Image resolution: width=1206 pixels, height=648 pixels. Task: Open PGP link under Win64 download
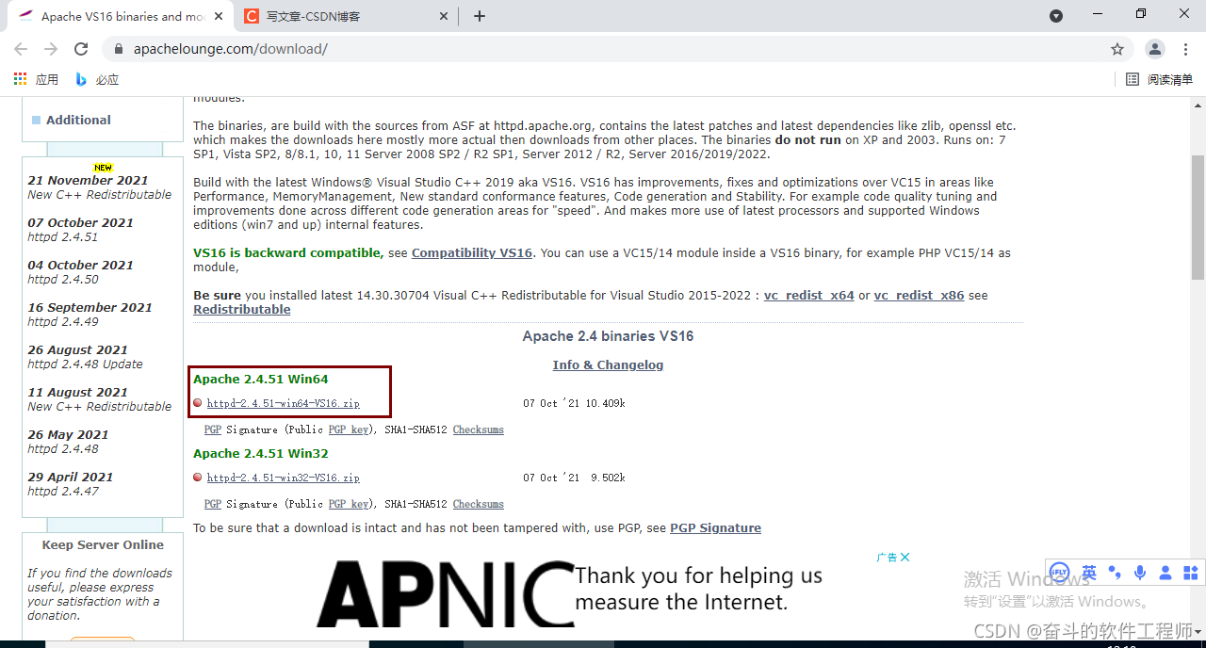(213, 429)
